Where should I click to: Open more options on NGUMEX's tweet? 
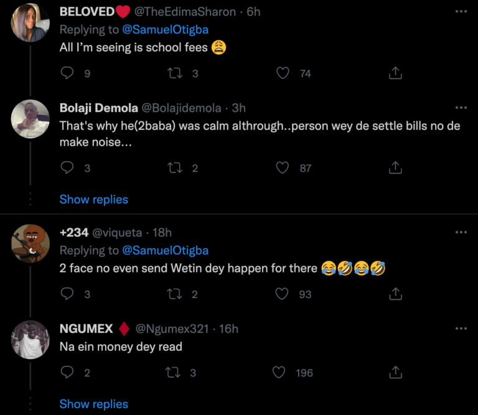pos(461,329)
